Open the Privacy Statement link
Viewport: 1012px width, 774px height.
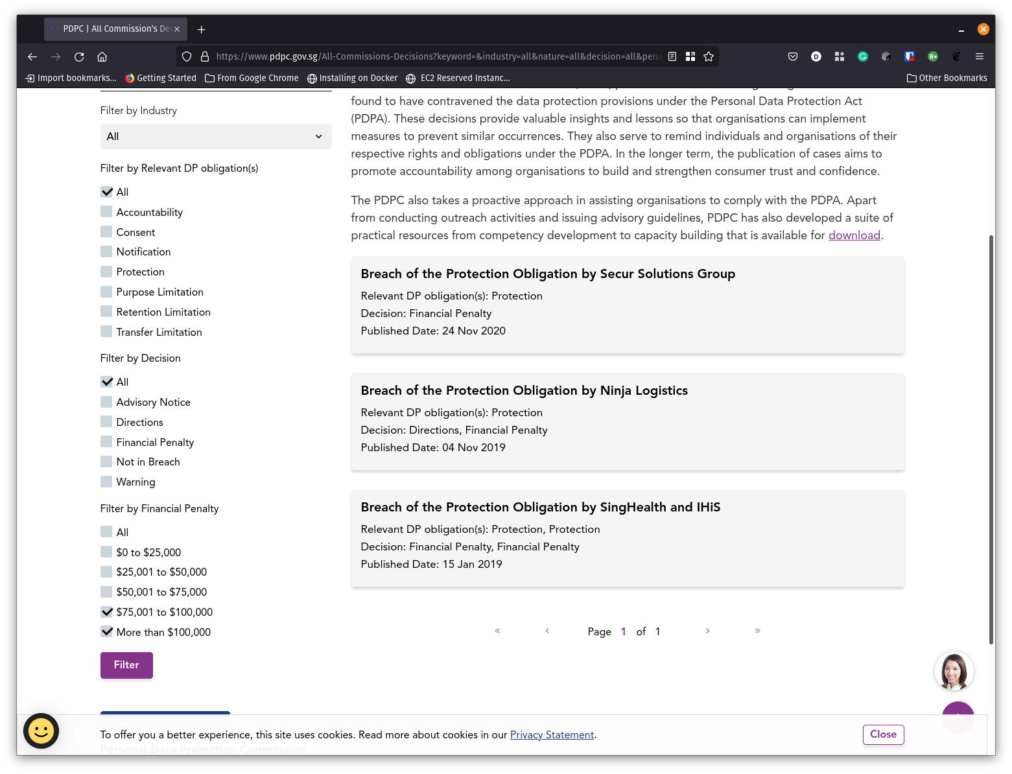[552, 735]
